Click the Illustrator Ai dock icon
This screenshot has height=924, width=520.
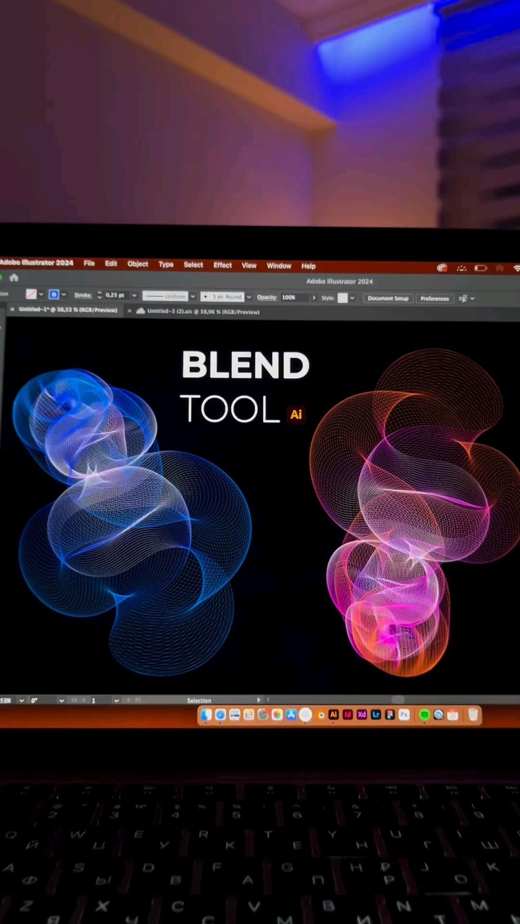[333, 715]
